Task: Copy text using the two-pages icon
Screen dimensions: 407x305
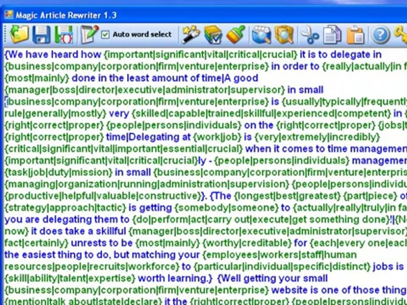Action: (x=332, y=34)
